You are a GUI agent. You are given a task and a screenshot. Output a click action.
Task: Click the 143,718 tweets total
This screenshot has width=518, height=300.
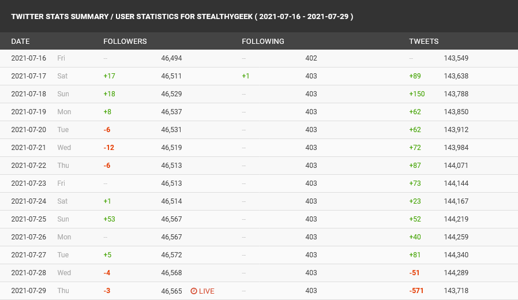[x=456, y=291]
